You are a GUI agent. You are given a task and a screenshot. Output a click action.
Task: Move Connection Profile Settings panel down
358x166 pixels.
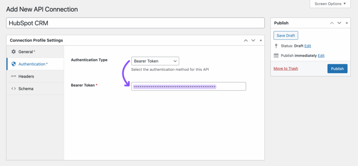pos(253,40)
